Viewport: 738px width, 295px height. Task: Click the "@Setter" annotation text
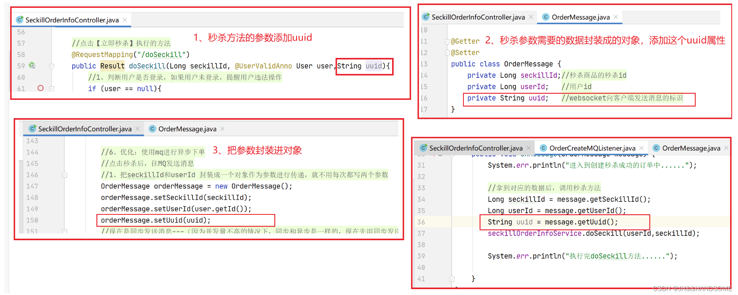point(465,52)
